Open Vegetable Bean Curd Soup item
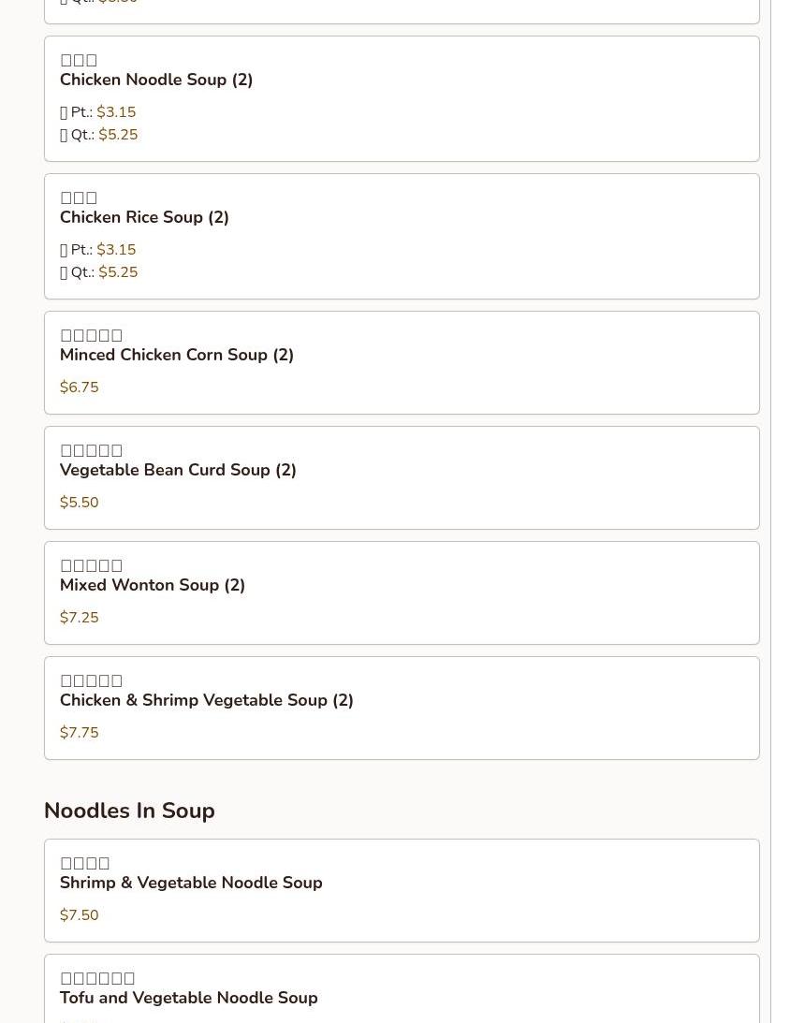 click(x=178, y=471)
